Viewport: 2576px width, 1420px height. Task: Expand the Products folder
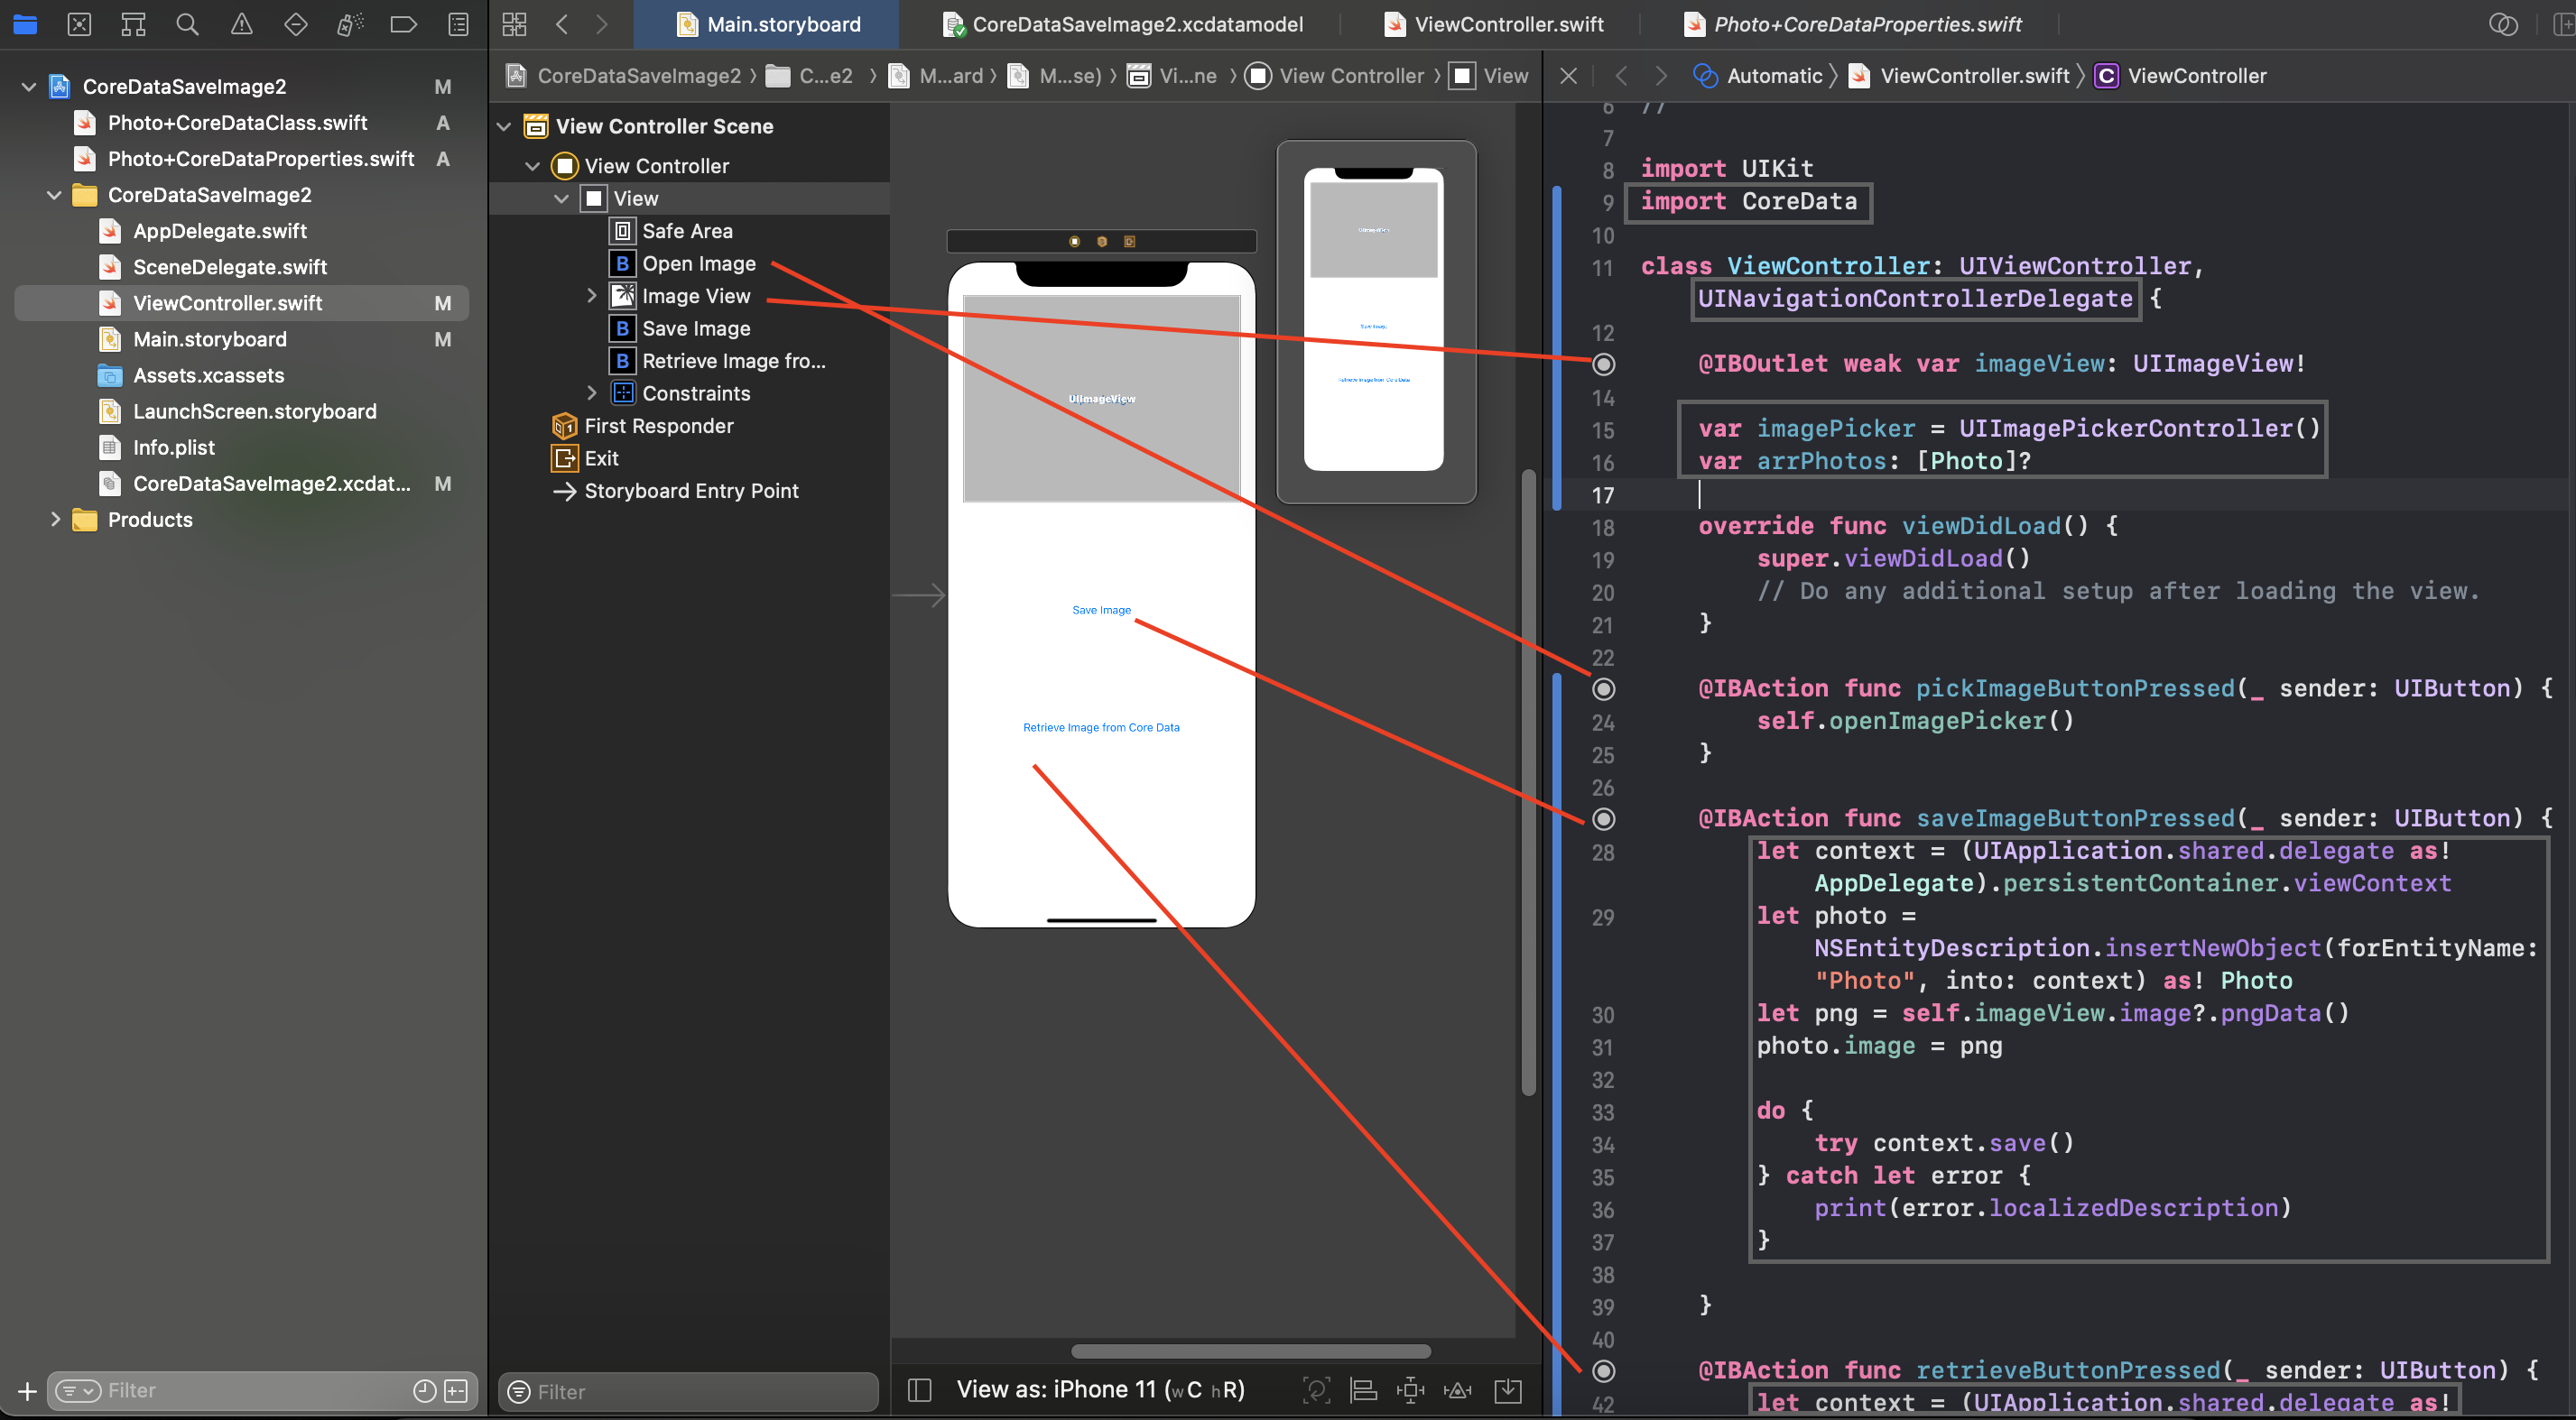pyautogui.click(x=55, y=520)
